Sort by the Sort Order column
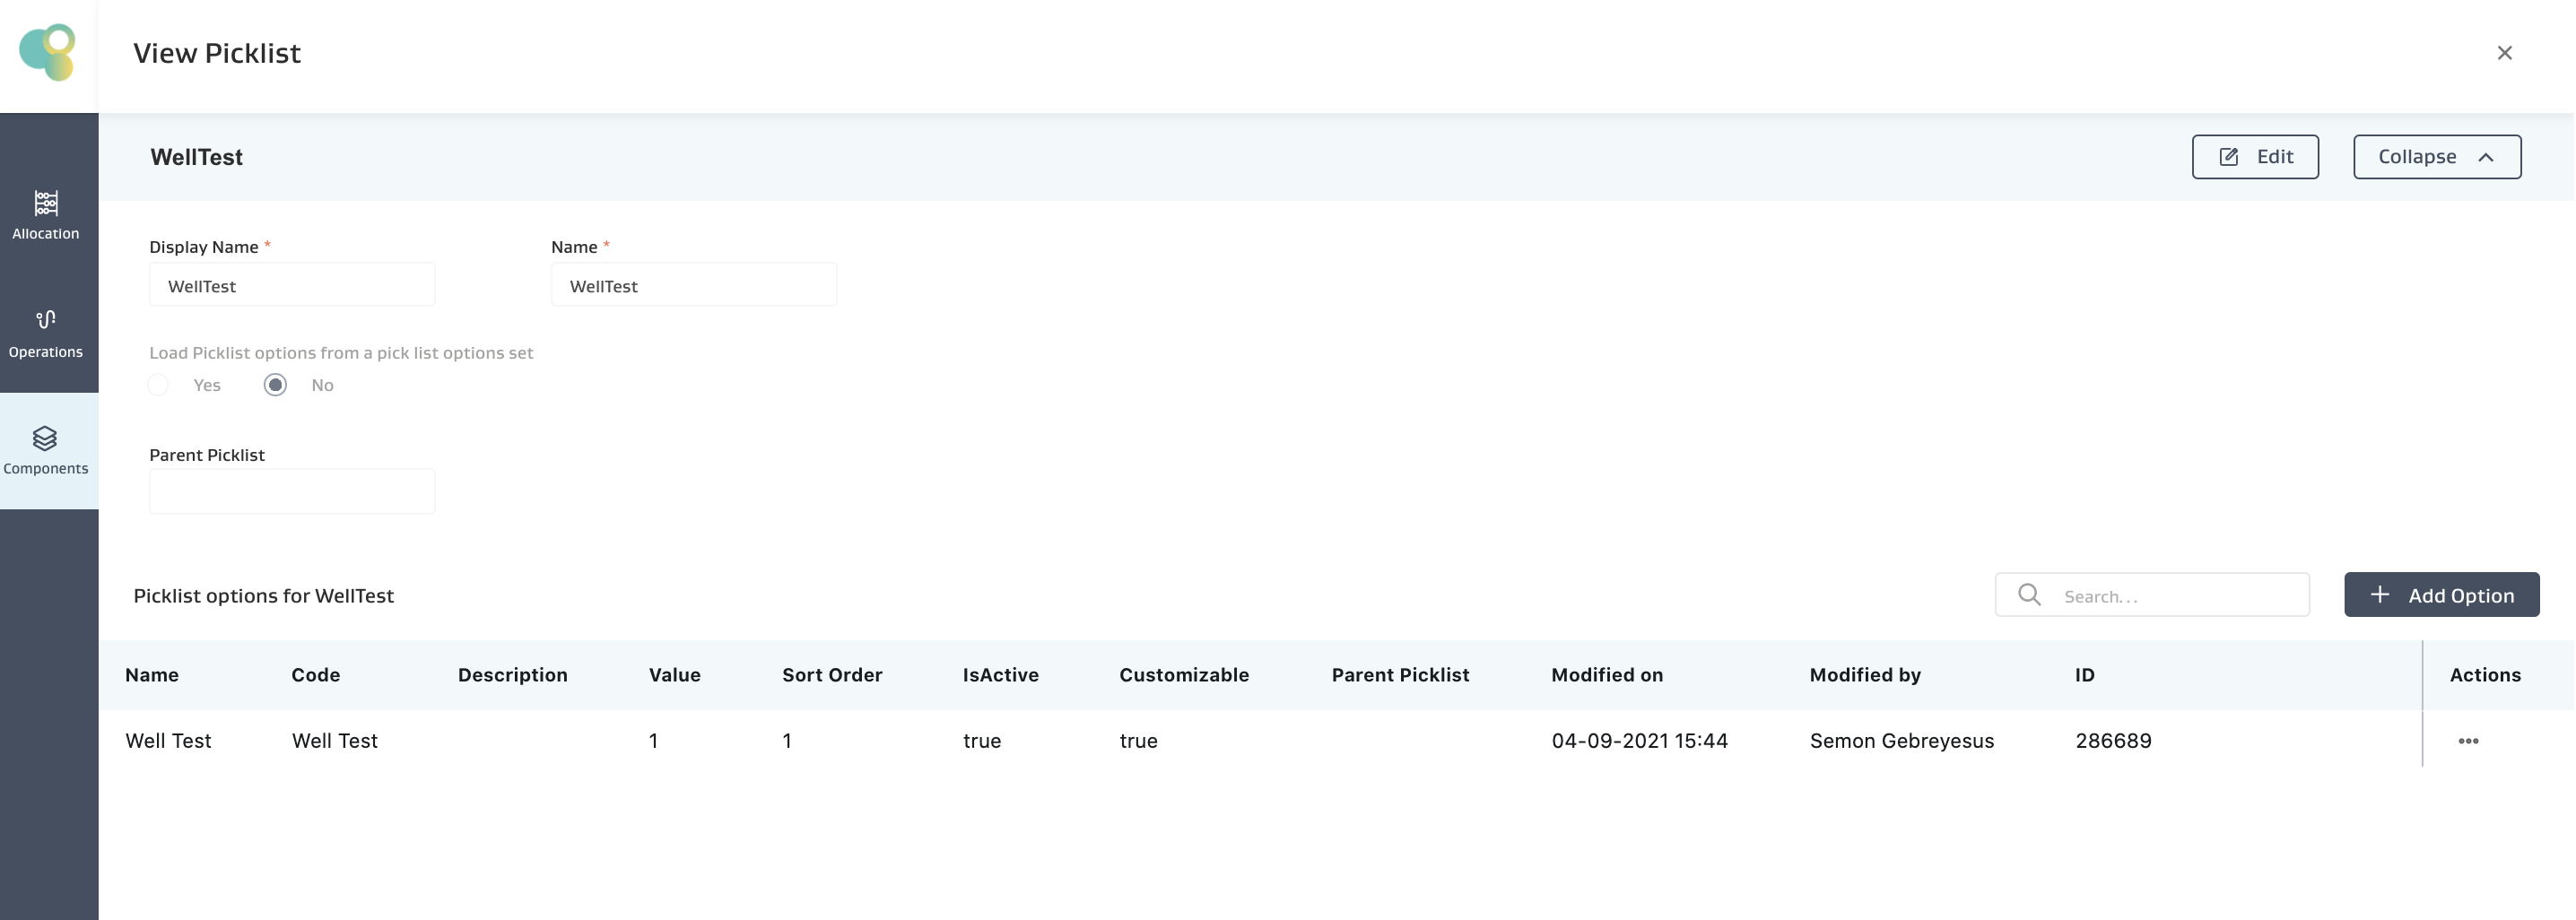This screenshot has height=920, width=2576. 831,675
